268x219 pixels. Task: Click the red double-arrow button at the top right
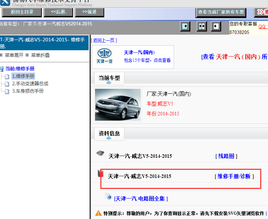pyautogui.click(x=261, y=12)
